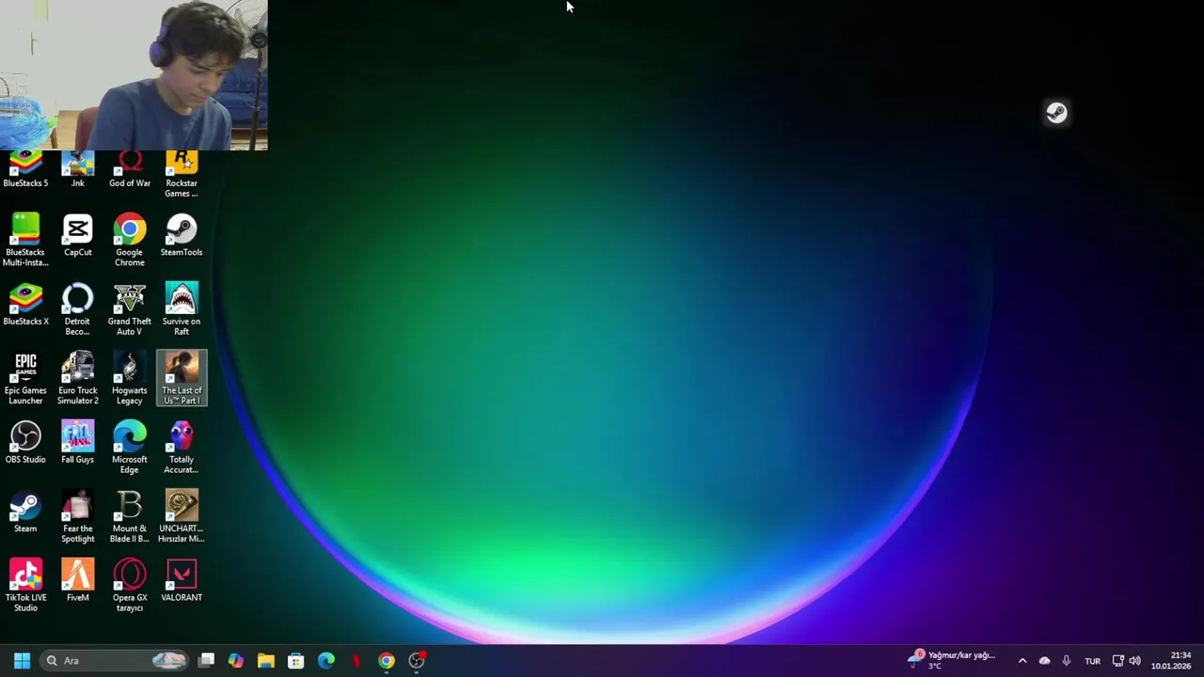Launch Fear the Spotlight shortcut

[78, 516]
